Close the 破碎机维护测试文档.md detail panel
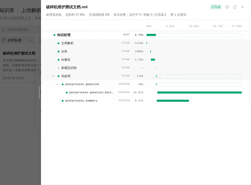The height and width of the screenshot is (185, 251). [242, 7]
